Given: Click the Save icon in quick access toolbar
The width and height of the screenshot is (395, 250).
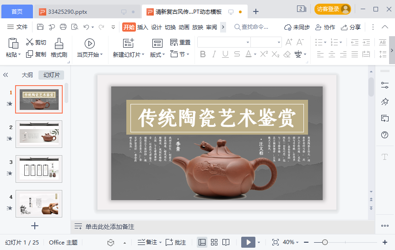Looking at the screenshot, I should coord(40,27).
